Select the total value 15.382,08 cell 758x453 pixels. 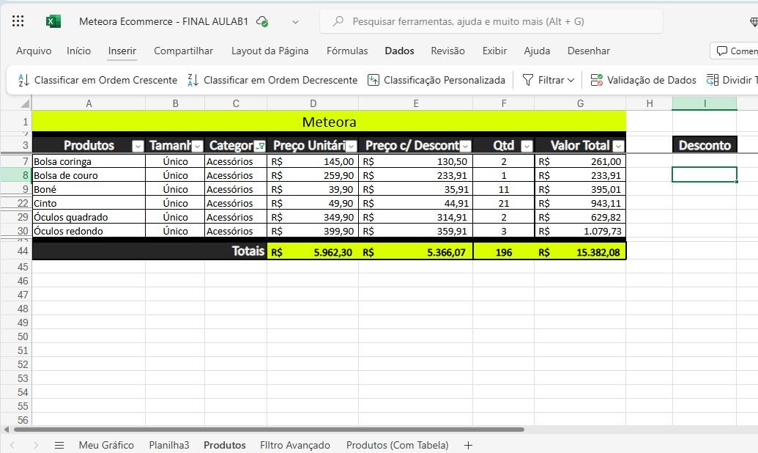pyautogui.click(x=580, y=251)
